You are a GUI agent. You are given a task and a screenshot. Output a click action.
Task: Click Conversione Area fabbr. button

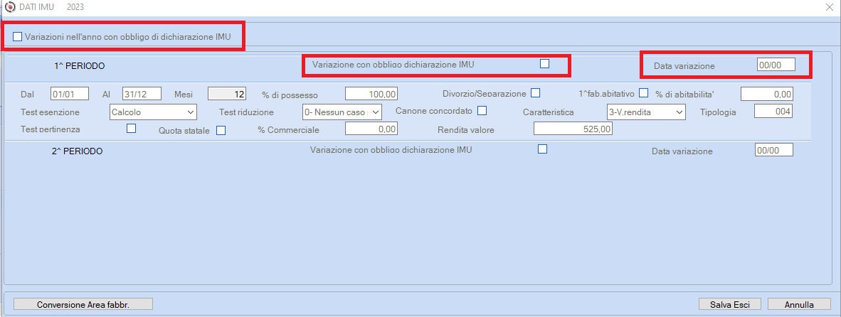click(x=83, y=304)
